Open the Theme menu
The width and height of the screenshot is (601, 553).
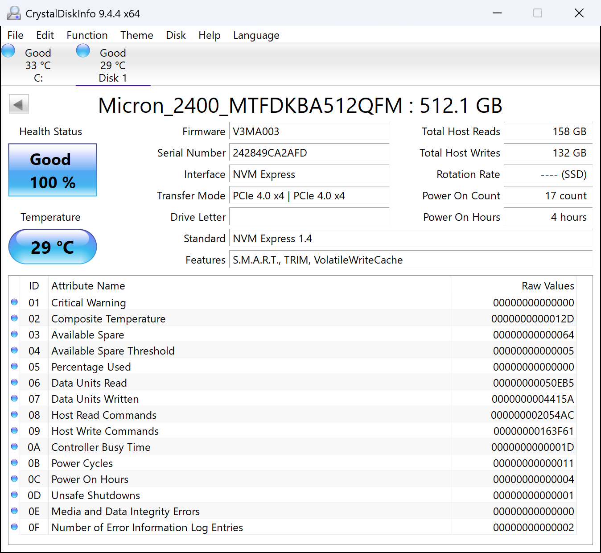pos(137,35)
